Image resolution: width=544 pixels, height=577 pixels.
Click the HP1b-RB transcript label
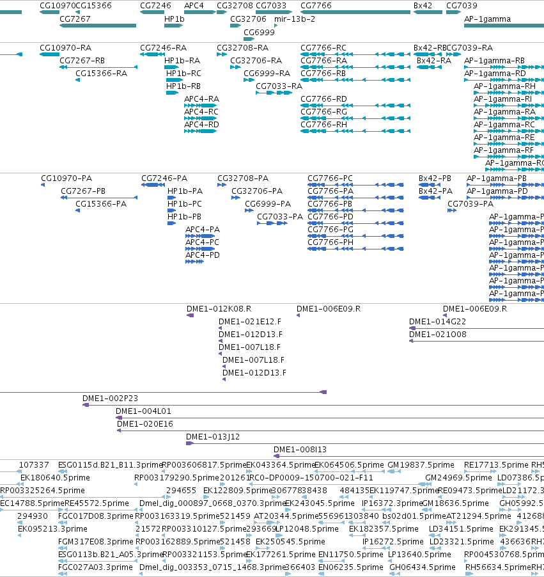click(183, 86)
